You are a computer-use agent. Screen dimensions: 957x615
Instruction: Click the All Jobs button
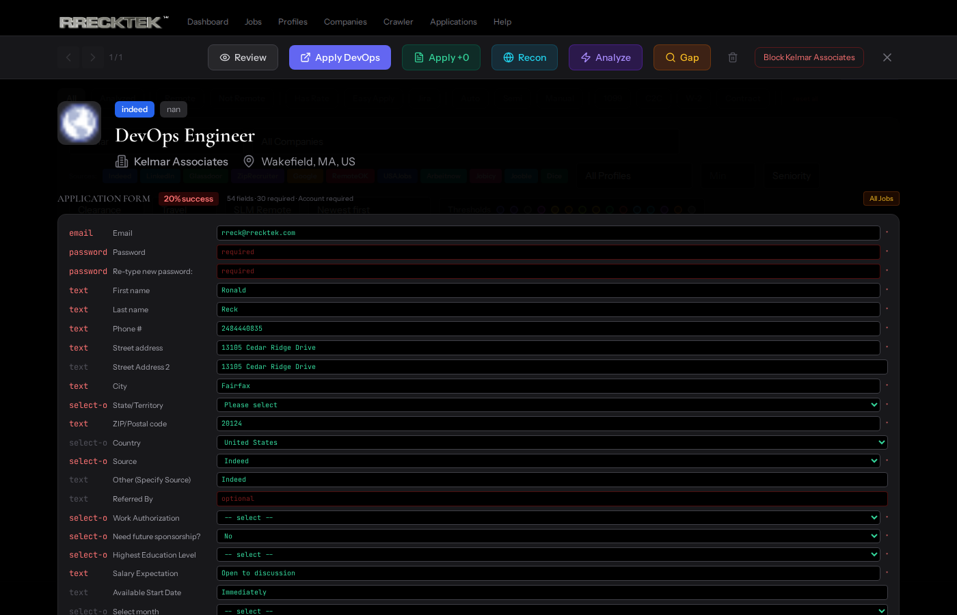881,199
